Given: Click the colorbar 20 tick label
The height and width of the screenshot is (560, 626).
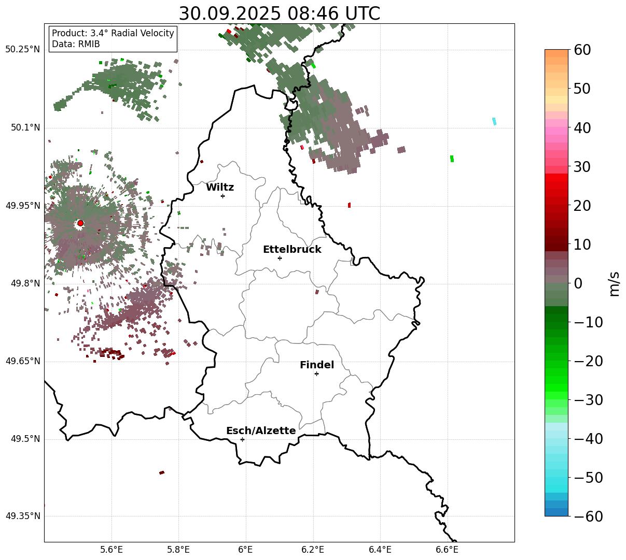Looking at the screenshot, I should (582, 206).
